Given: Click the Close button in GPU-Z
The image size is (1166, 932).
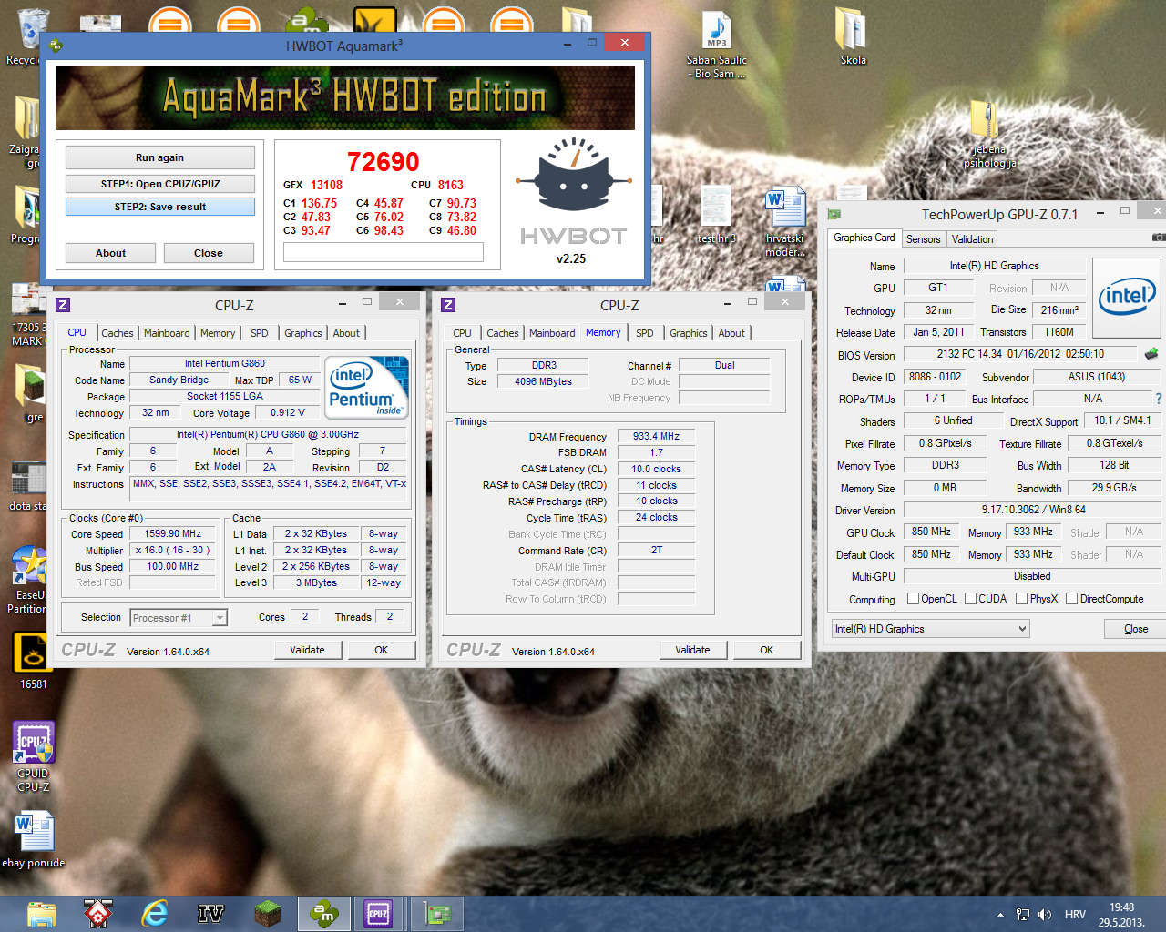Looking at the screenshot, I should pos(1136,629).
